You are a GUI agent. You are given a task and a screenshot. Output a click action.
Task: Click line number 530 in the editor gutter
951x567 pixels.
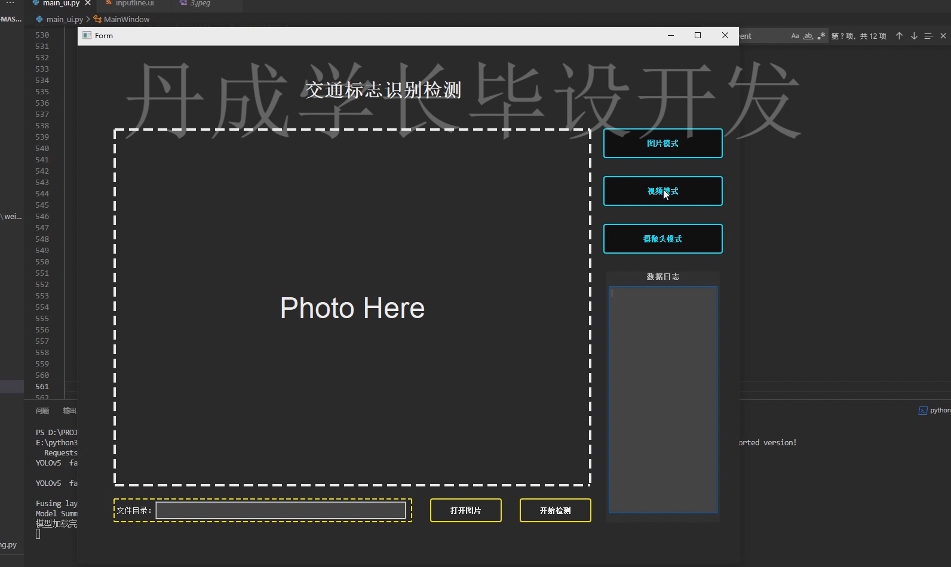(42, 35)
